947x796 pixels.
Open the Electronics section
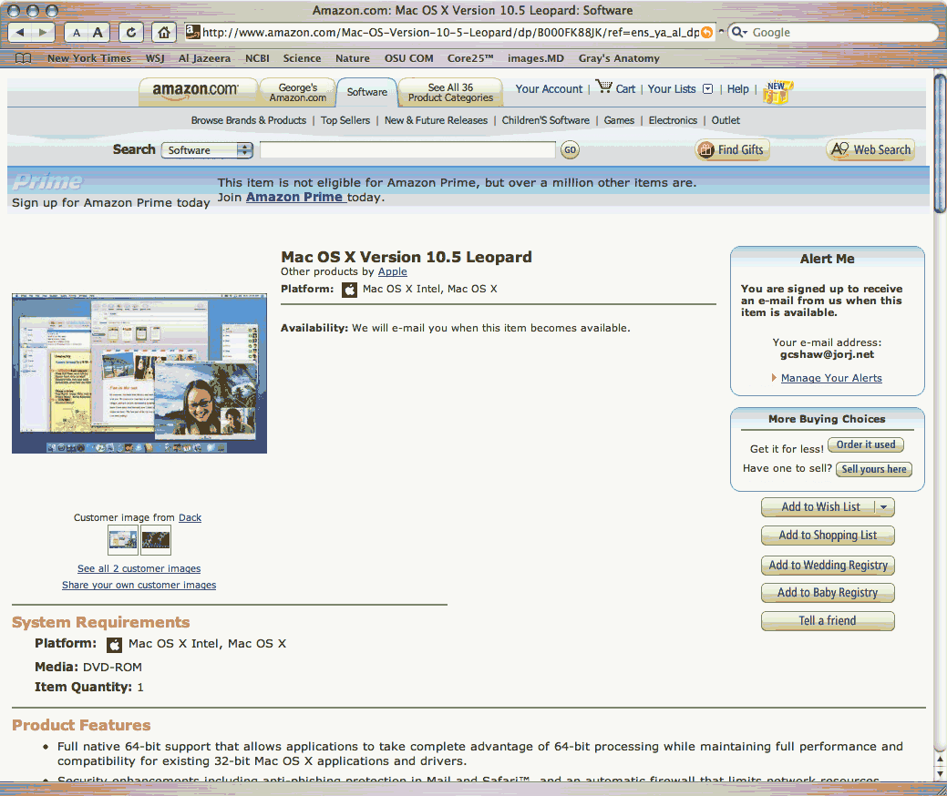(673, 121)
